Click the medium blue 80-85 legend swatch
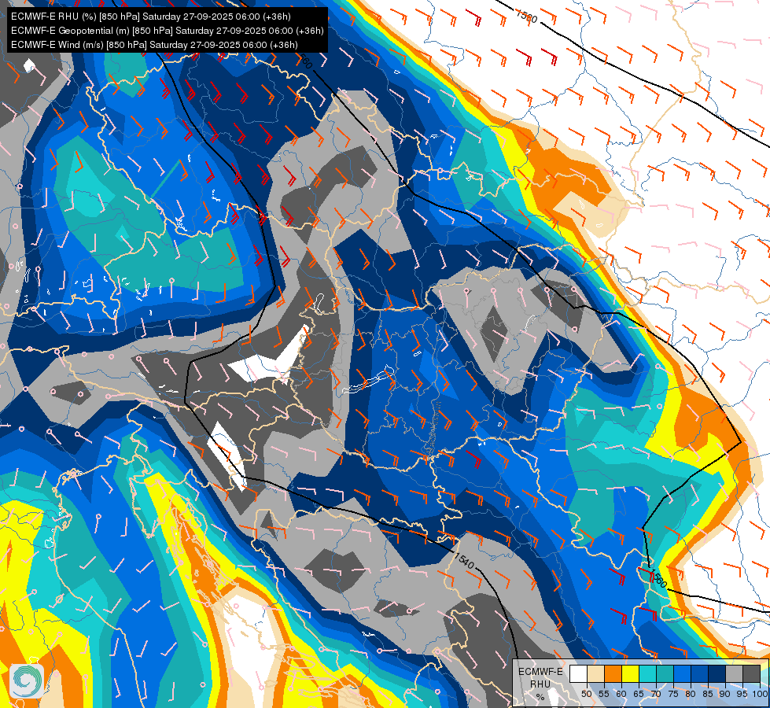 pos(699,674)
